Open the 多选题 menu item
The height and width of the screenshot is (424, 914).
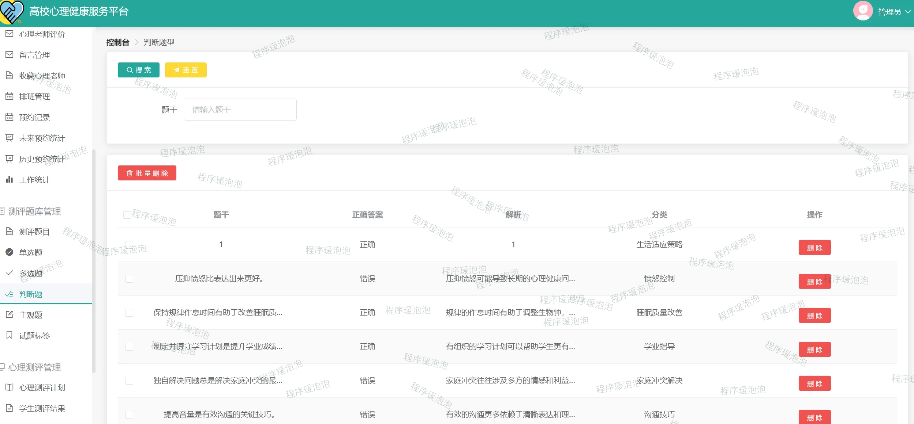(31, 273)
